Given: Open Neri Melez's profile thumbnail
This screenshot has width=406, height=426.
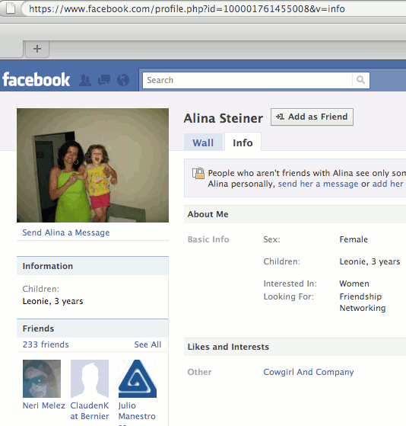Looking at the screenshot, I should (x=42, y=379).
